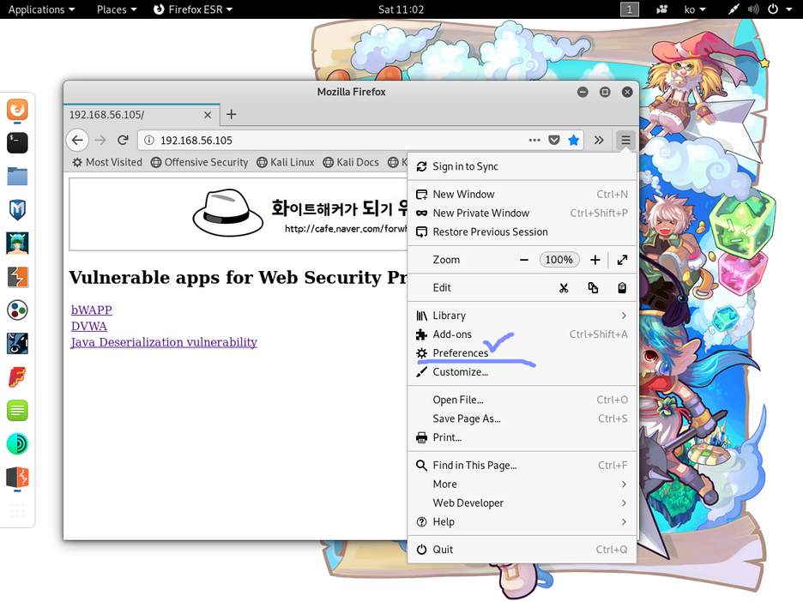Open Java Deserialization vulnerability link
Screen dimensions: 803x602
click(164, 342)
